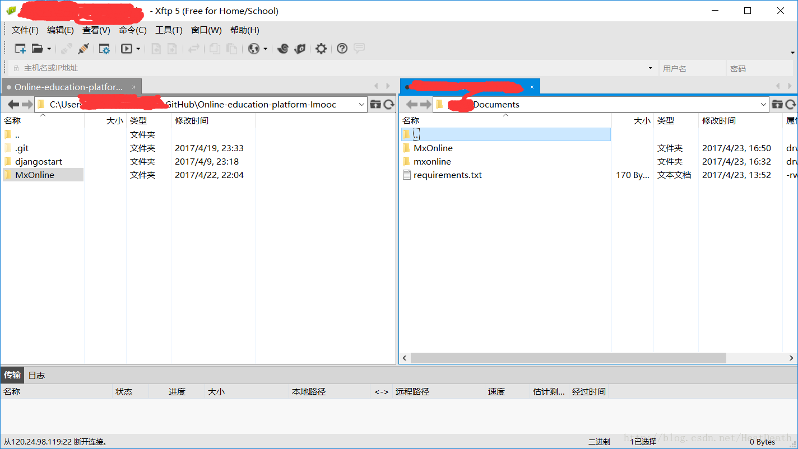This screenshot has height=449, width=798.
Task: Expand the remote Documents path dropdown
Action: 763,105
